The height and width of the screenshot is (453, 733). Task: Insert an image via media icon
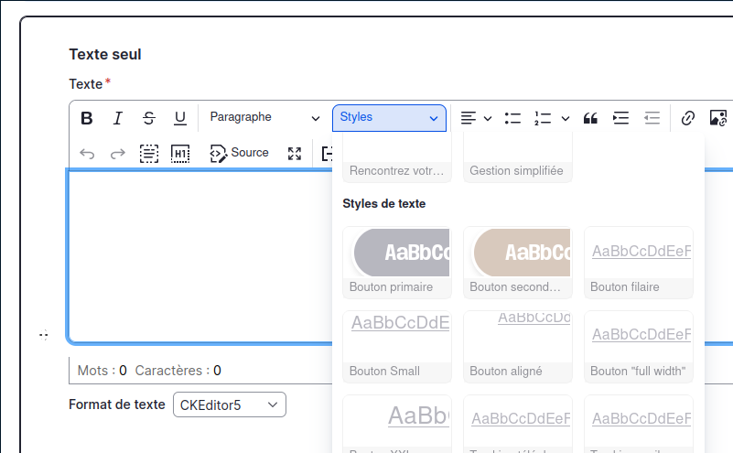tap(718, 118)
